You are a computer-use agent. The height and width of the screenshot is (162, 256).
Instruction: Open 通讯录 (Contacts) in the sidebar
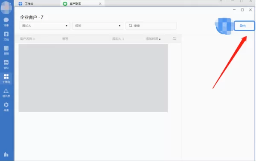tap(6, 93)
